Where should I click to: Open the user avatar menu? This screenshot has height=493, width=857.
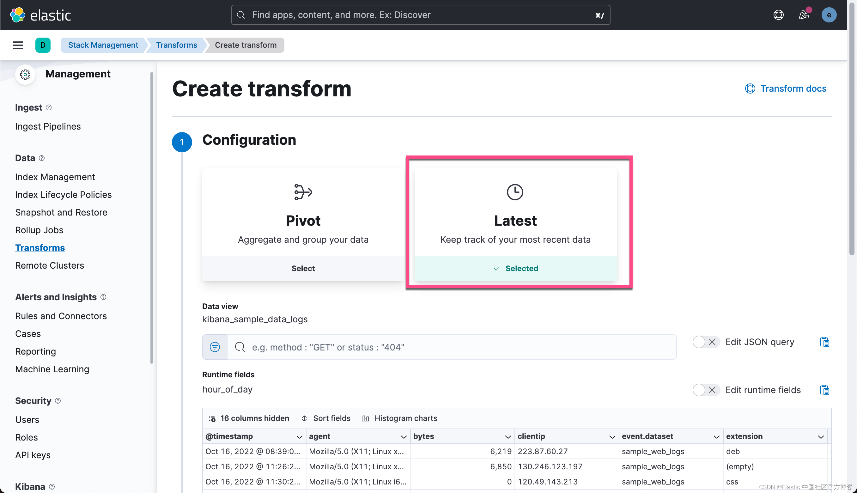pyautogui.click(x=829, y=15)
